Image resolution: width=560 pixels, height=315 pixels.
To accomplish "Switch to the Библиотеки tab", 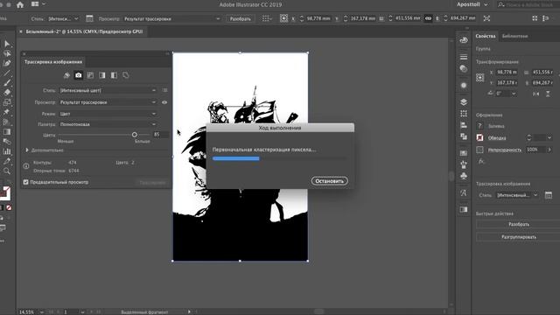I will 514,36.
